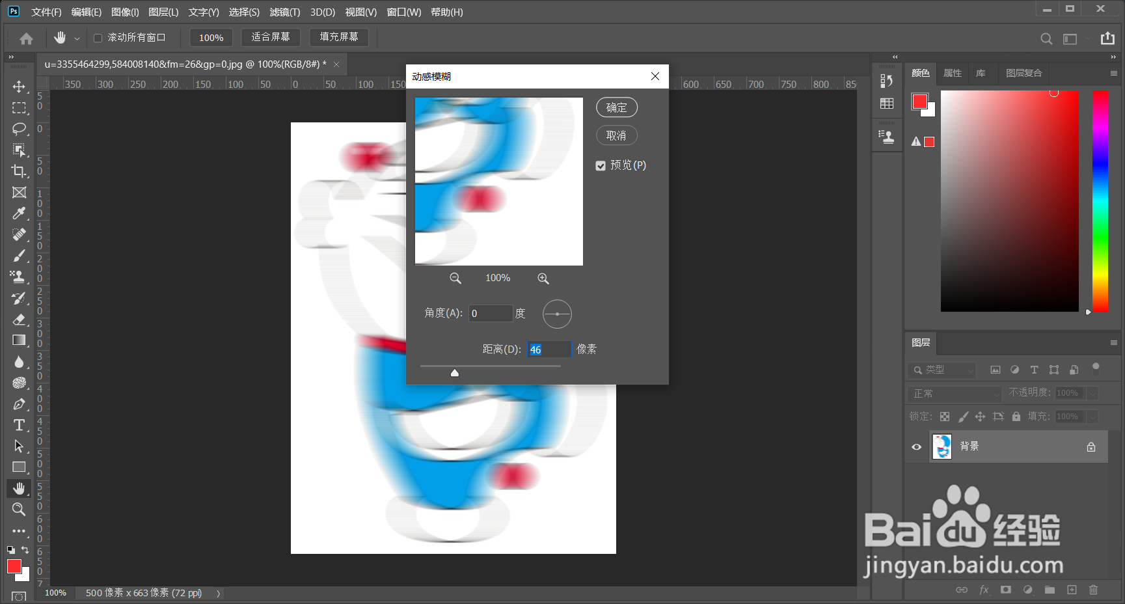Open the 文件(F) menu
Screen dimensions: 1125x604
[46, 12]
